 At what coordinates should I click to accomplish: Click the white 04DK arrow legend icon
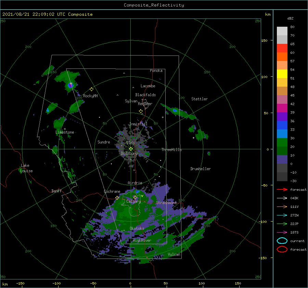coord(282,198)
